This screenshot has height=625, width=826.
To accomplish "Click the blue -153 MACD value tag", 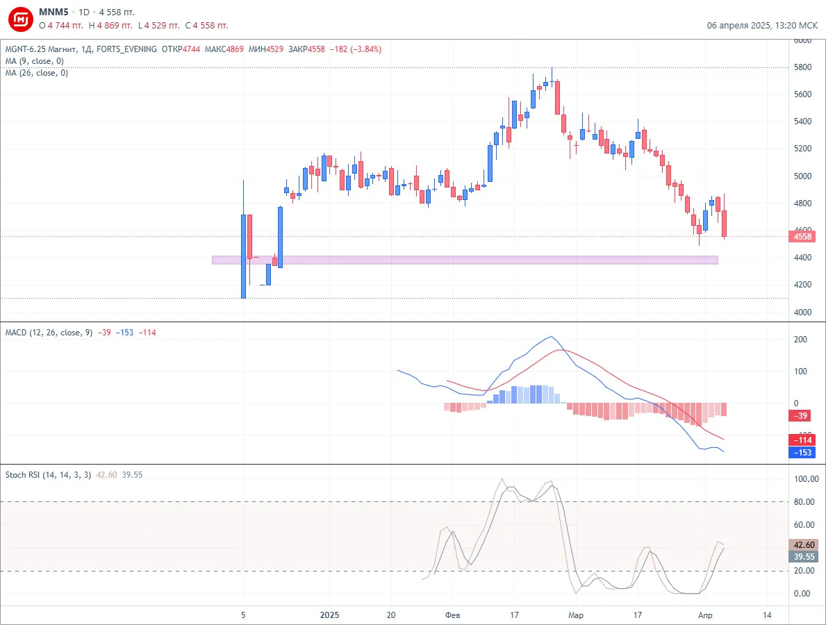I will pos(802,453).
